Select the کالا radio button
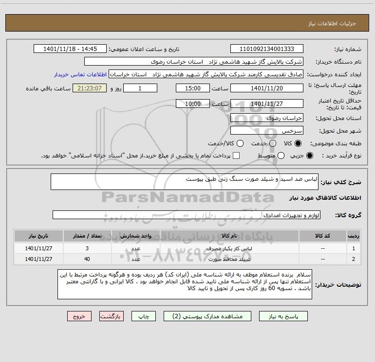This screenshot has width=375, height=362. 298,143
